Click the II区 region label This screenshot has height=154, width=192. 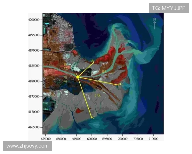(x=97, y=96)
